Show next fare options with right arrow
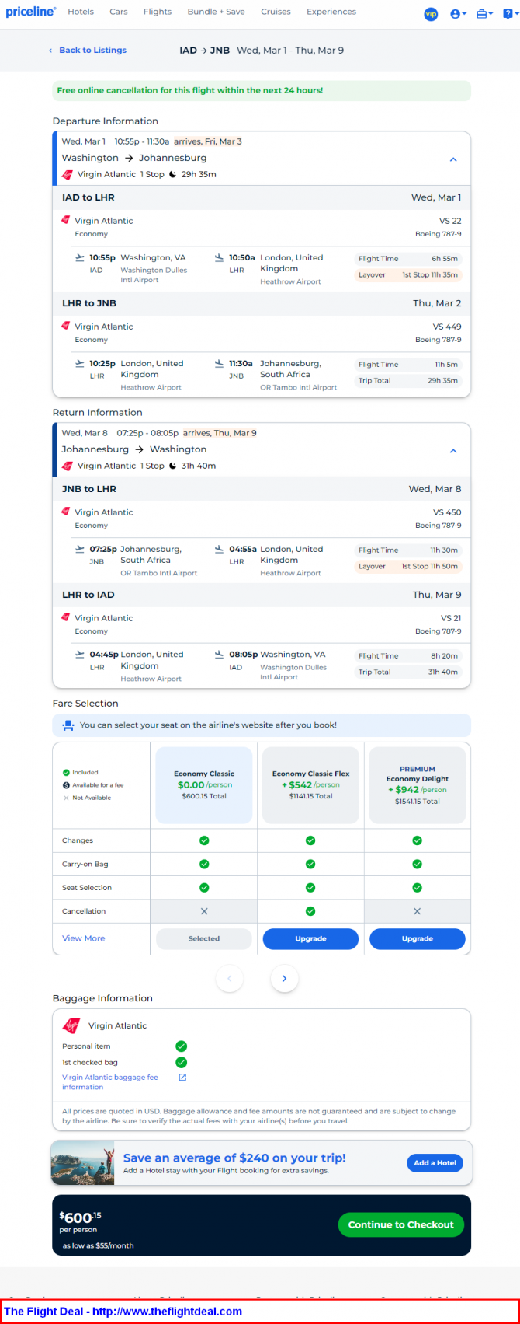Image resolution: width=520 pixels, height=1324 pixels. point(284,978)
